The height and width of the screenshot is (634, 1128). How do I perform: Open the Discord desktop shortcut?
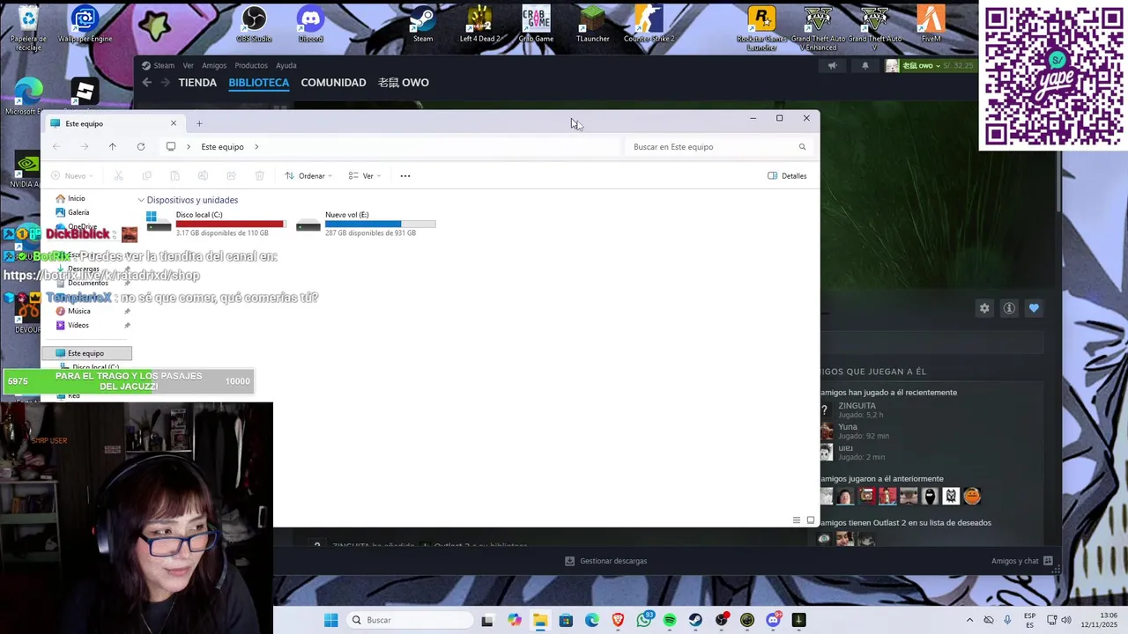click(x=310, y=24)
